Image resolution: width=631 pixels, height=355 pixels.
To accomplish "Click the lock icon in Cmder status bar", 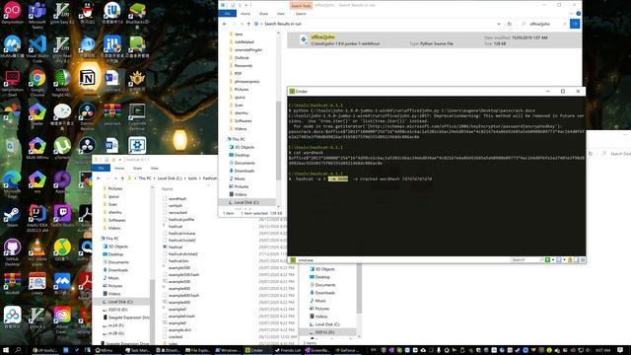I will pos(570,260).
